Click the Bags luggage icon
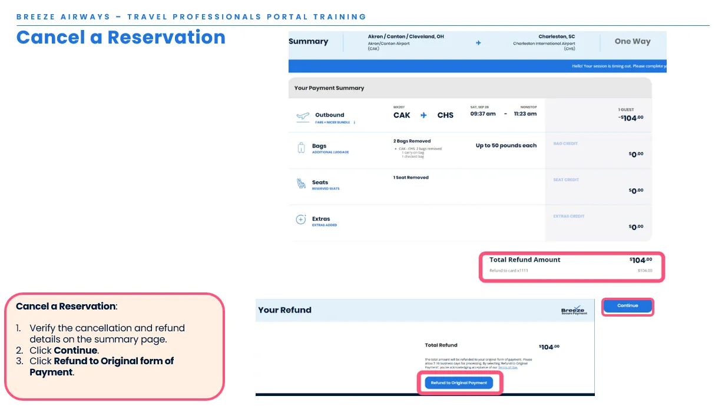The image size is (725, 406). pyautogui.click(x=302, y=148)
